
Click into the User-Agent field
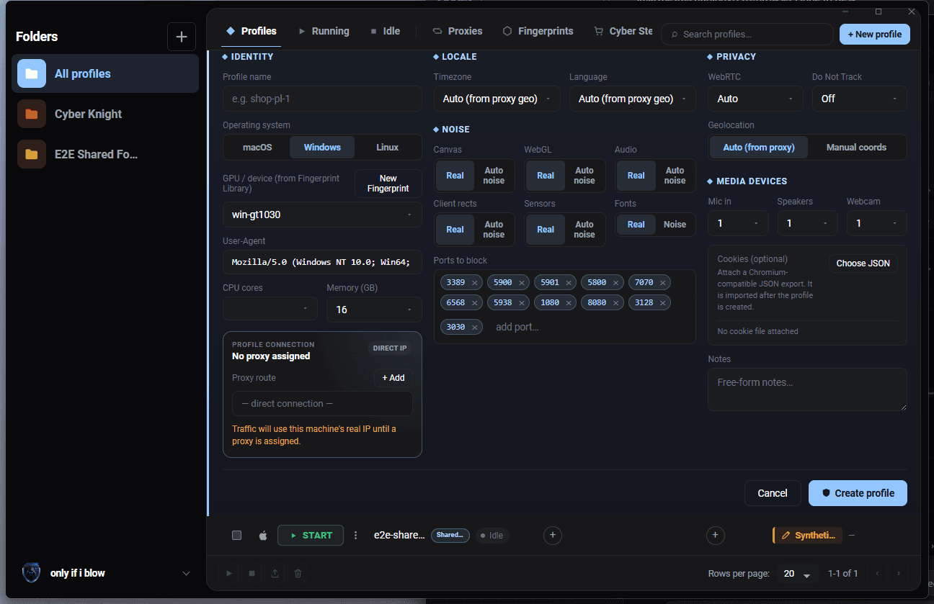322,262
